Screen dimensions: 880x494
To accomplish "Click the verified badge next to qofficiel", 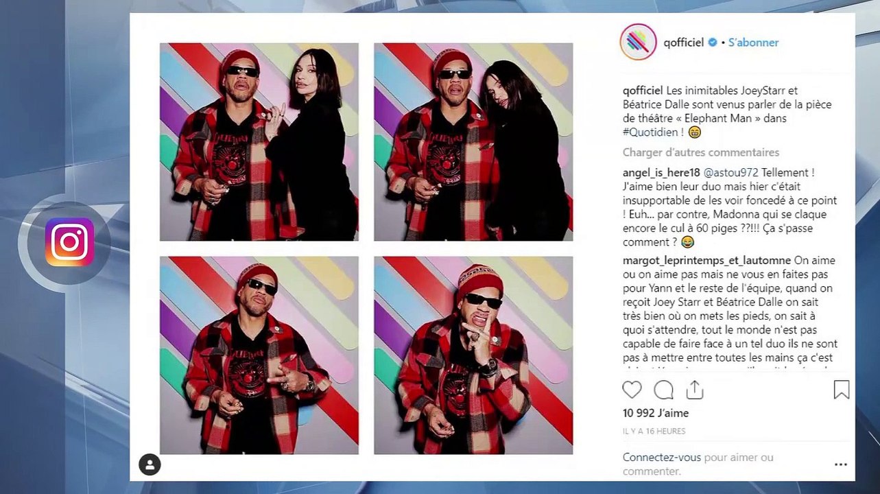I will 713,43.
